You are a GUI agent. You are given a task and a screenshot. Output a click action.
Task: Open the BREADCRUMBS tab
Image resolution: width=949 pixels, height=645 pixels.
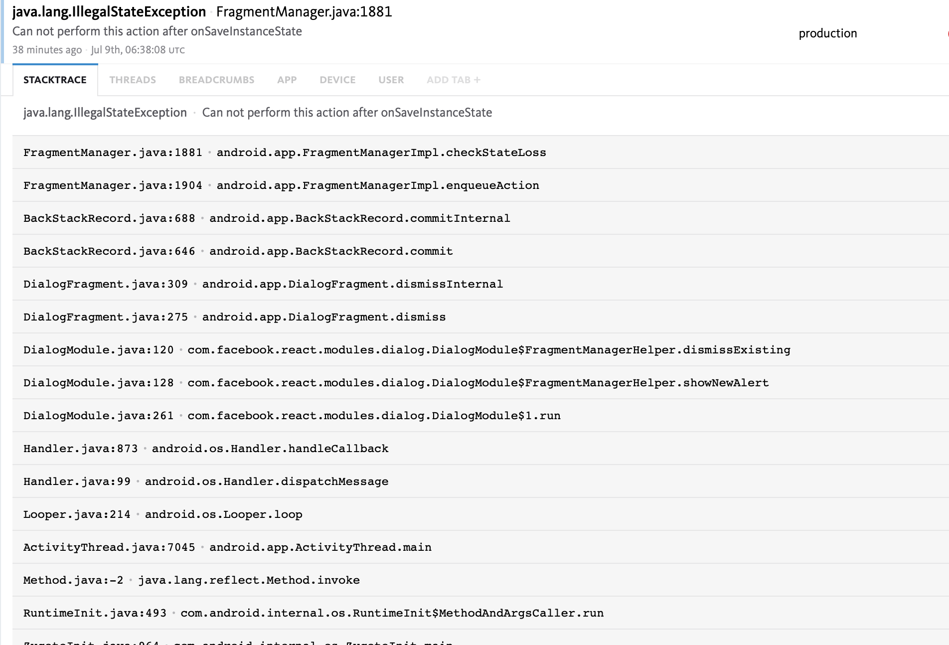217,80
